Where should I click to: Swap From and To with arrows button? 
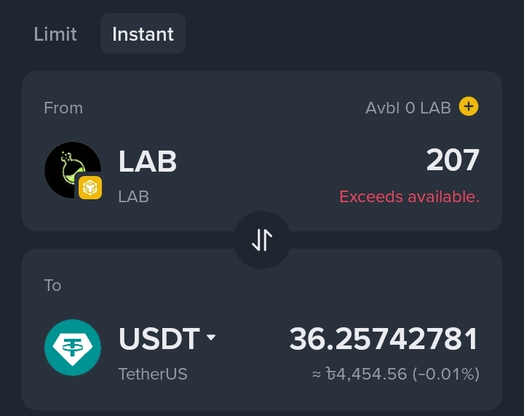click(x=262, y=240)
